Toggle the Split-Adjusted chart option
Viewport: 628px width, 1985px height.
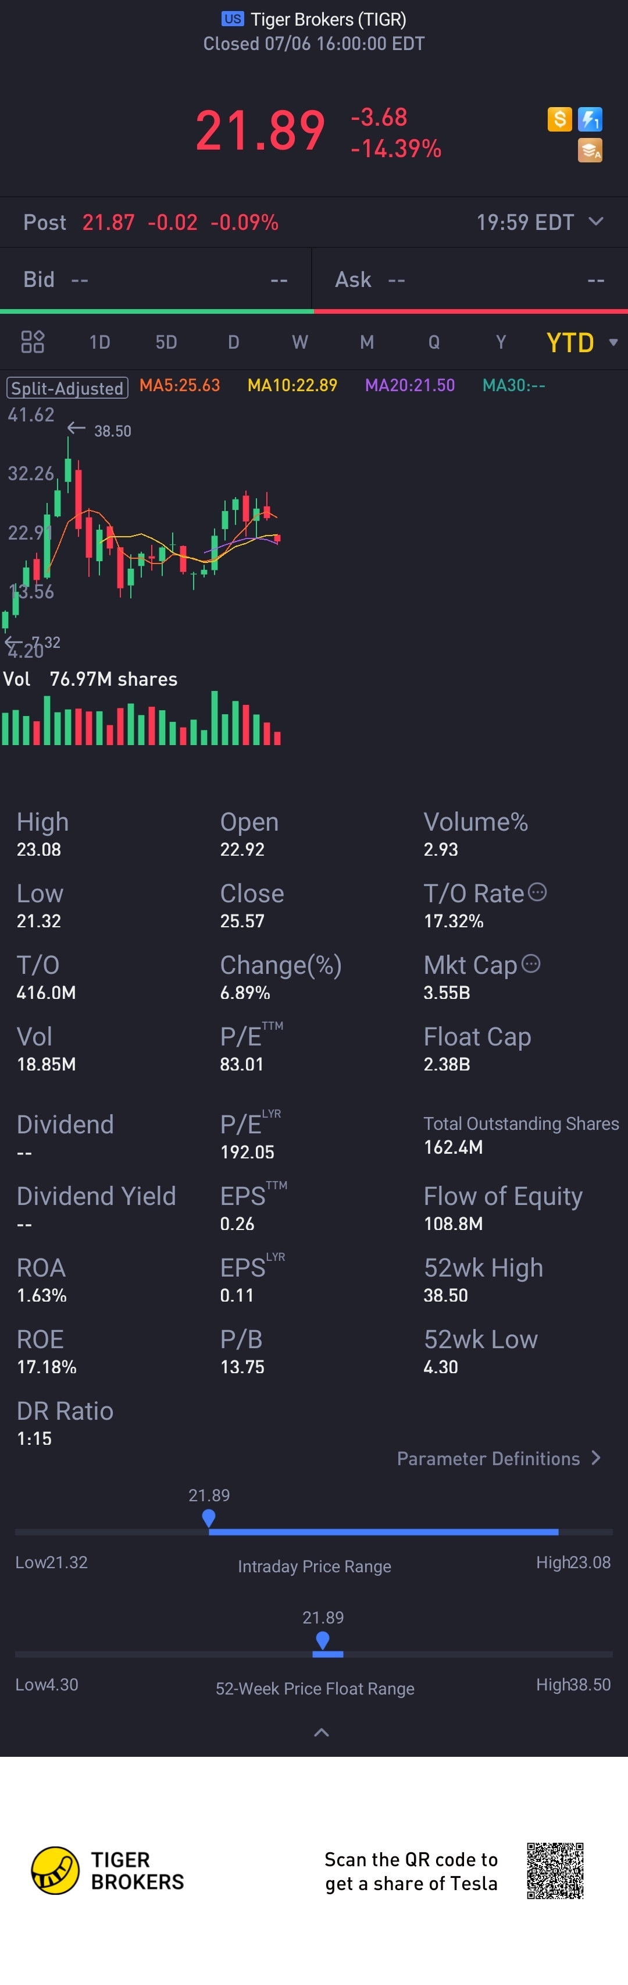coord(67,388)
